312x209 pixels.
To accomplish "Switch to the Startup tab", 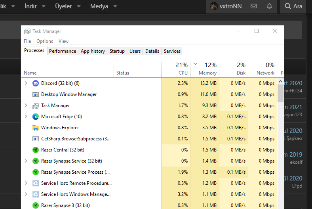I will click(117, 51).
